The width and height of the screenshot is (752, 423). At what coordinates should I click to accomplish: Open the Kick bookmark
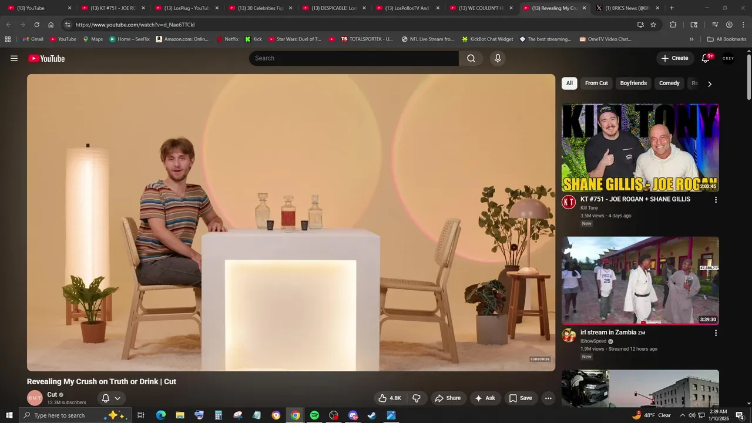coord(254,39)
